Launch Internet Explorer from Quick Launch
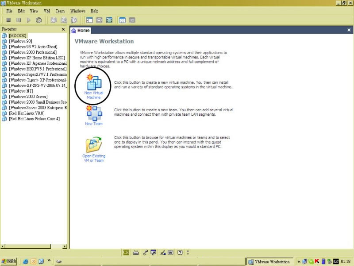This screenshot has width=354, height=266. point(26,262)
